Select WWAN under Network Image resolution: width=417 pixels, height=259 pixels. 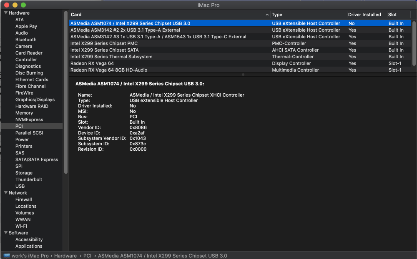23,219
